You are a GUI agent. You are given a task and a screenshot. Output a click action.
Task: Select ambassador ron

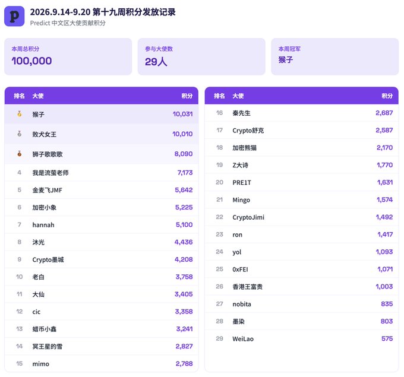[x=237, y=235]
